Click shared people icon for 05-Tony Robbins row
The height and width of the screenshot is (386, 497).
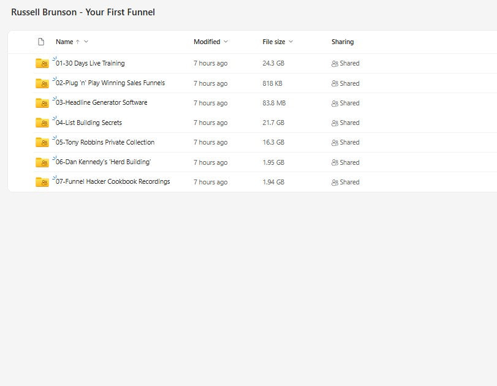coord(335,143)
